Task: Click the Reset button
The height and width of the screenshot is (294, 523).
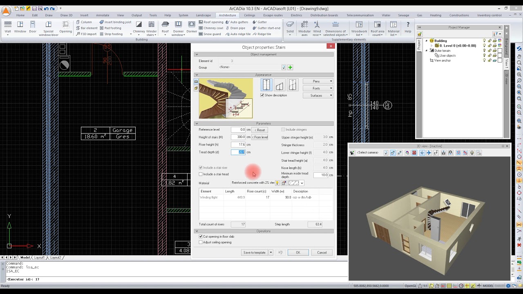Action: point(260,130)
